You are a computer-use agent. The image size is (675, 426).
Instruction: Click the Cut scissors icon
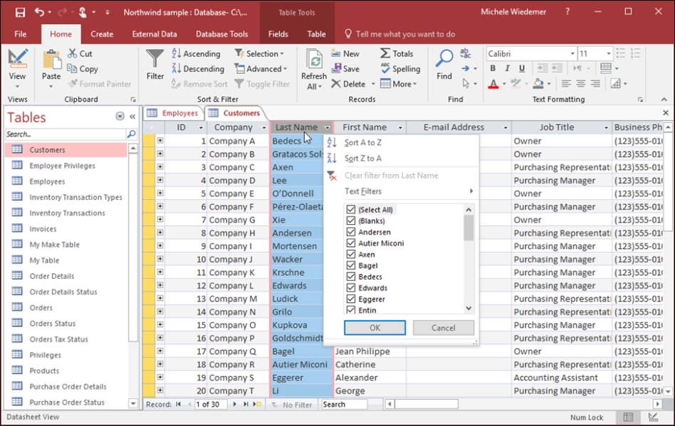[x=73, y=53]
